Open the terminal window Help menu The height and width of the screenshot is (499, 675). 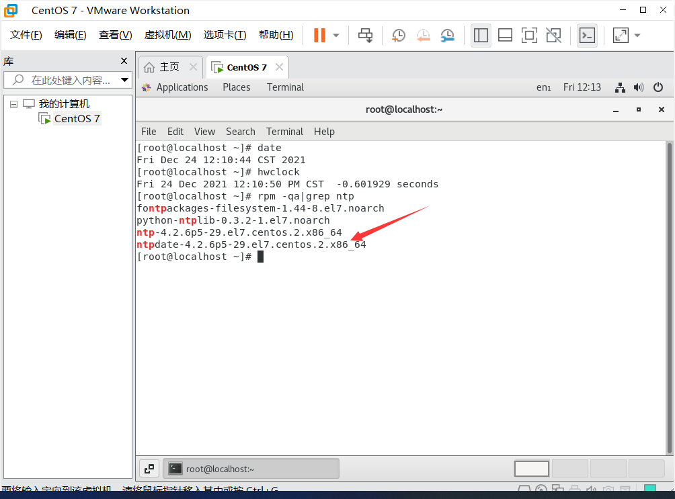point(324,132)
